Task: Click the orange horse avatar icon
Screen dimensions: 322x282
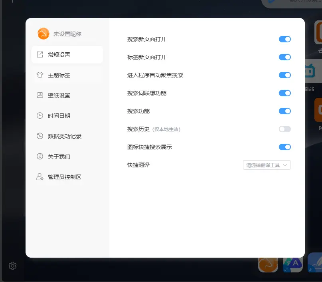Action: pyautogui.click(x=43, y=34)
